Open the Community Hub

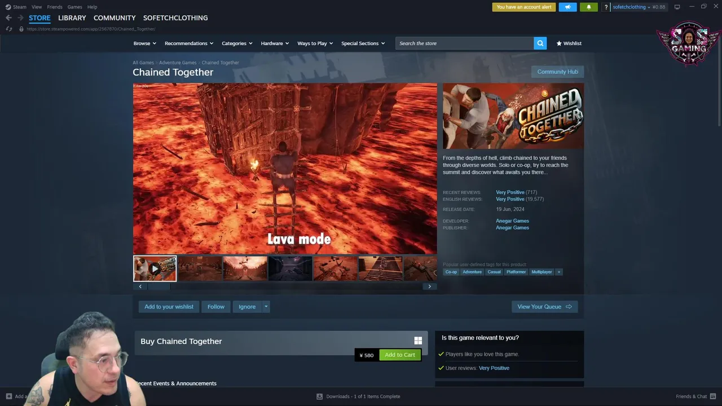coord(557,72)
